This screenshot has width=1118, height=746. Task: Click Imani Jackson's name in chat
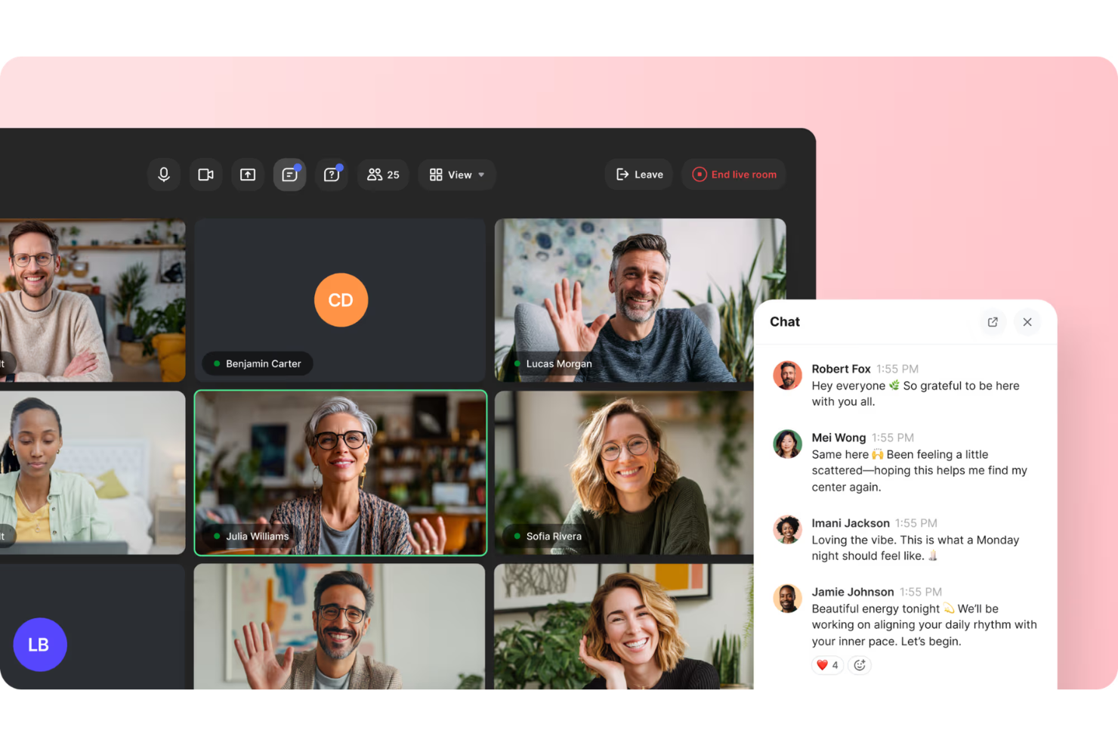coord(851,523)
